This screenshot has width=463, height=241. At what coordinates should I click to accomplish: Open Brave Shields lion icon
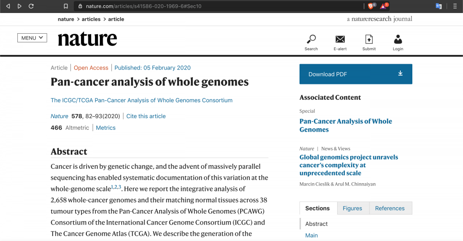tap(371, 6)
